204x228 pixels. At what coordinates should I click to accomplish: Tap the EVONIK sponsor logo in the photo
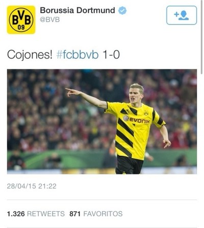[137, 120]
